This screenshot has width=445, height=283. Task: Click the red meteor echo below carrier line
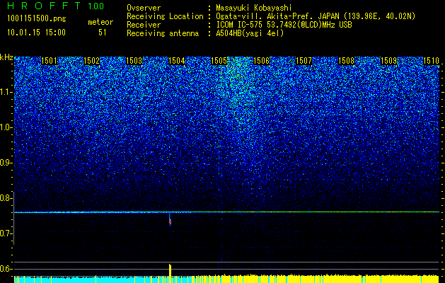pos(170,221)
